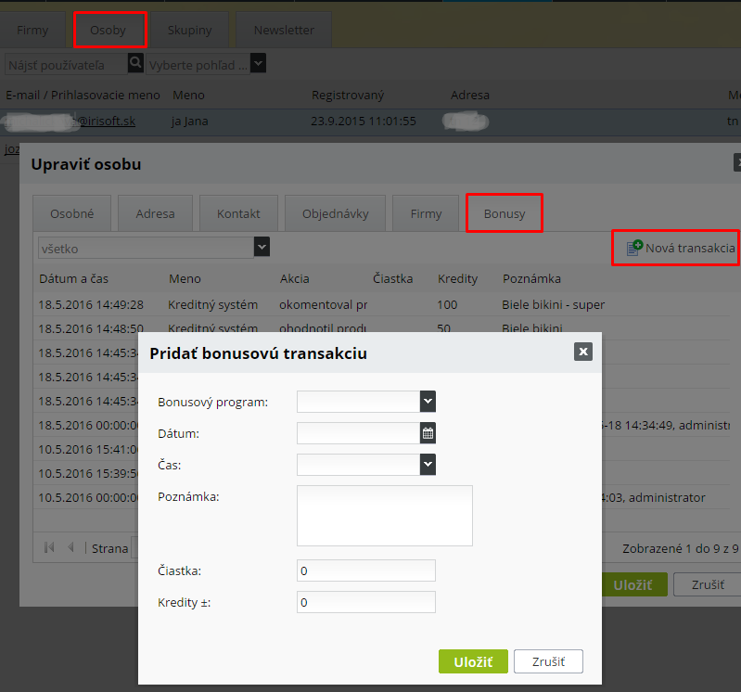Open the Čas time dropdown
The height and width of the screenshot is (692, 741).
[428, 465]
